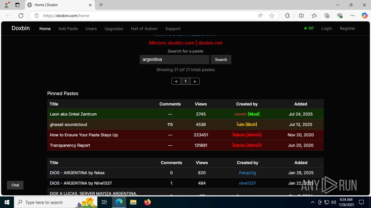Open the Windows Start menu
This screenshot has width=371, height=208.
tap(7, 202)
